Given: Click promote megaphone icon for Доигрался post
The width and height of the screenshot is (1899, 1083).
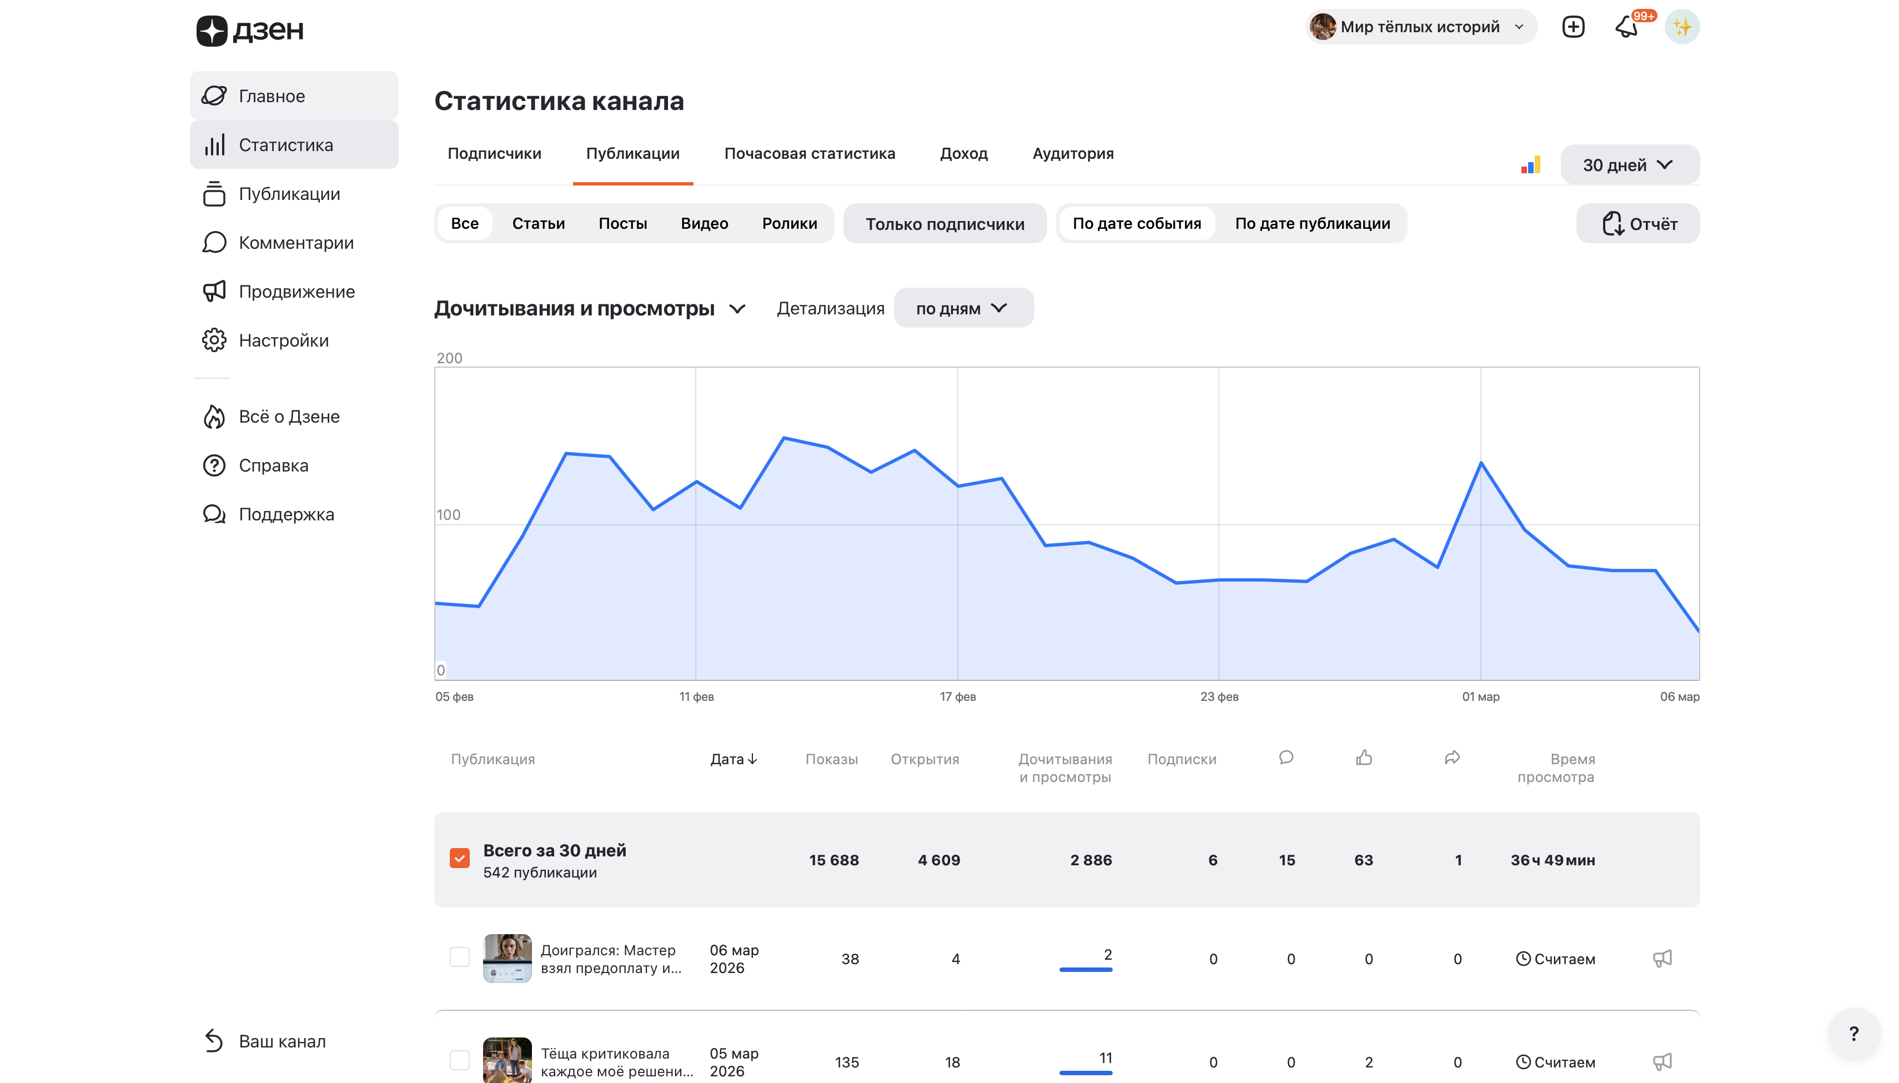Looking at the screenshot, I should [x=1662, y=959].
